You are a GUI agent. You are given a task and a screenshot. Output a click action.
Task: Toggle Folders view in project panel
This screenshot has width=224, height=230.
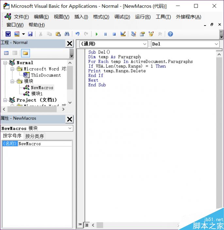(x=26, y=53)
